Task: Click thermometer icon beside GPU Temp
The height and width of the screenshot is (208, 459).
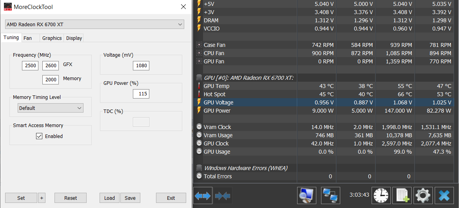Action: 199,86
